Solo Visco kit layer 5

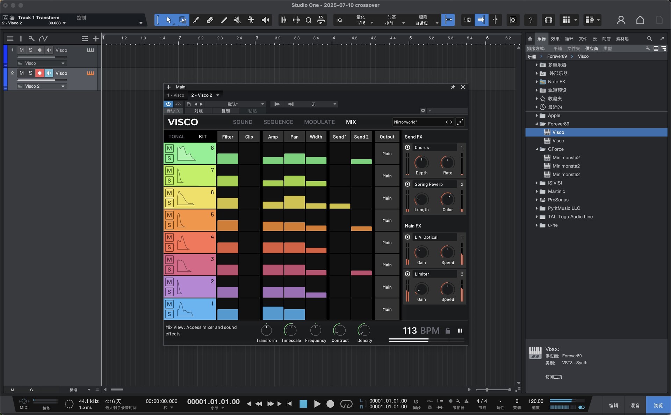coord(169,225)
